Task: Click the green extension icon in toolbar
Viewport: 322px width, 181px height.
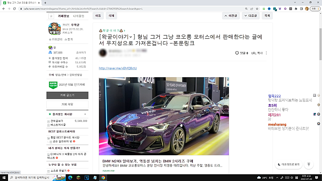Action: 264,9
